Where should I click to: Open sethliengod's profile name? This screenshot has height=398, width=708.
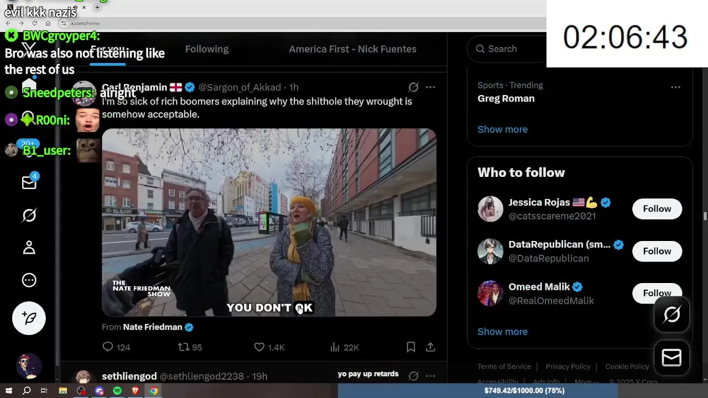129,376
